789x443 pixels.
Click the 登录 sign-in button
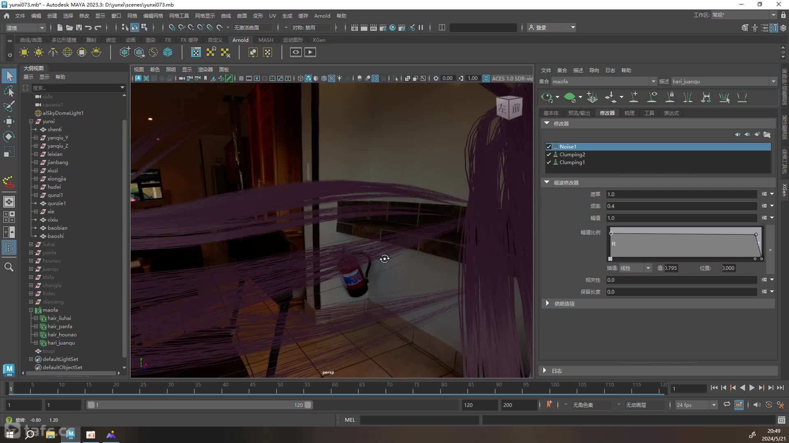[x=551, y=27]
